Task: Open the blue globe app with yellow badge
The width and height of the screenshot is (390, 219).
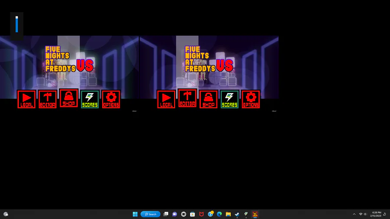Action: [x=211, y=214]
